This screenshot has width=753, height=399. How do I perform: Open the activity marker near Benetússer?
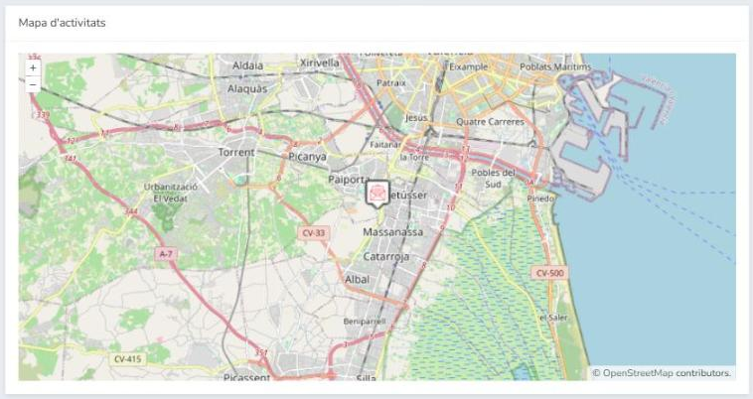point(377,194)
